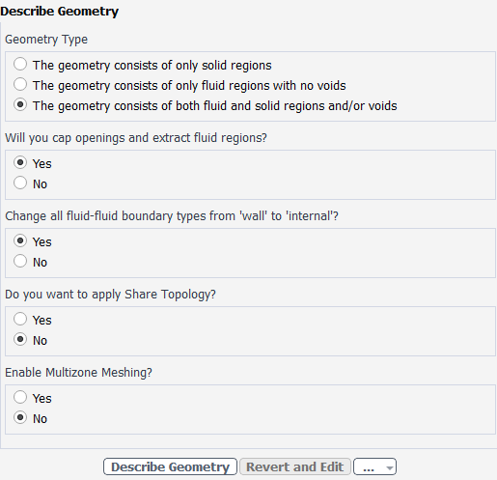Click the Revert and Edit button
This screenshot has height=480, width=497.
[x=295, y=466]
